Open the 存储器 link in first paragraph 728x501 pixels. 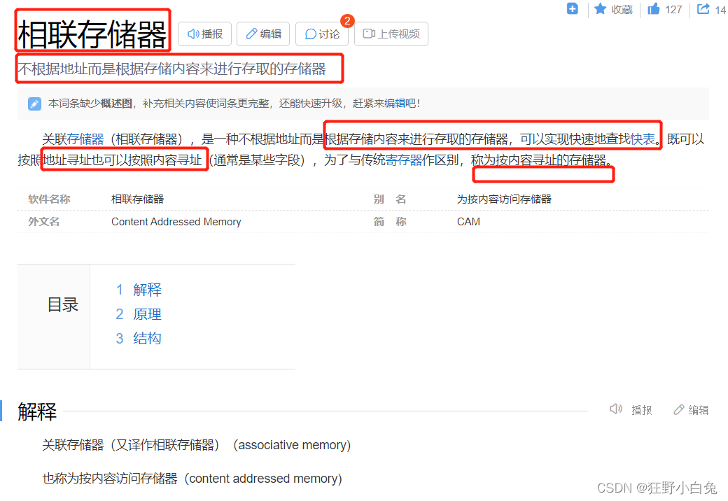pos(85,139)
